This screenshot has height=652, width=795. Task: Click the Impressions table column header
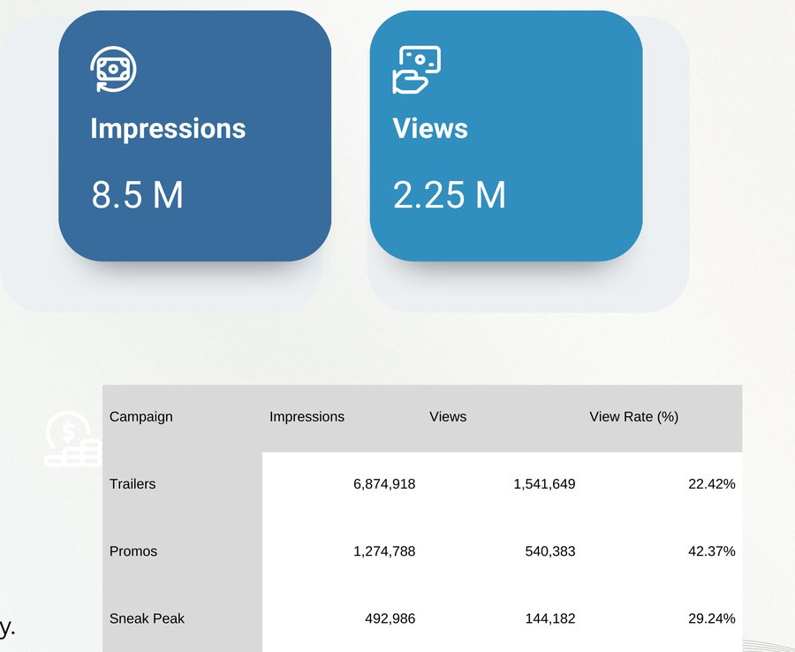click(307, 417)
